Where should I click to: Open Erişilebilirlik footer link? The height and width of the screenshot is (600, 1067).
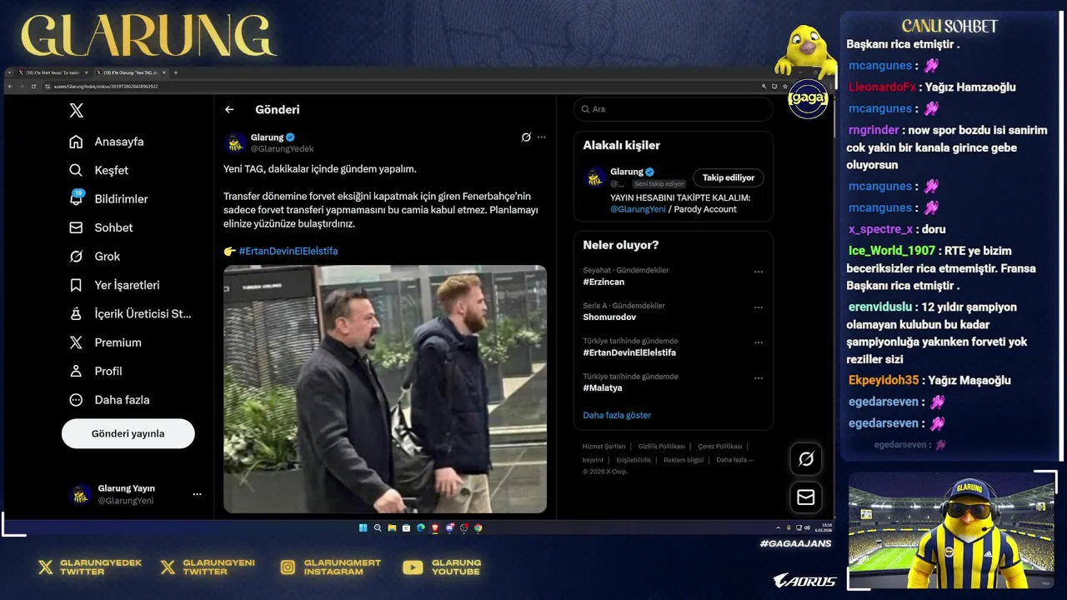[x=634, y=460]
